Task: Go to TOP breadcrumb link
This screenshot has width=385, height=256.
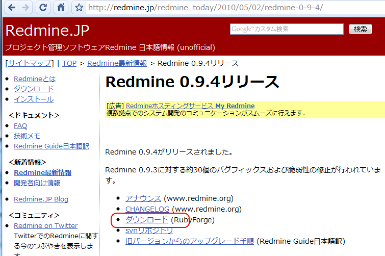Action: (69, 63)
